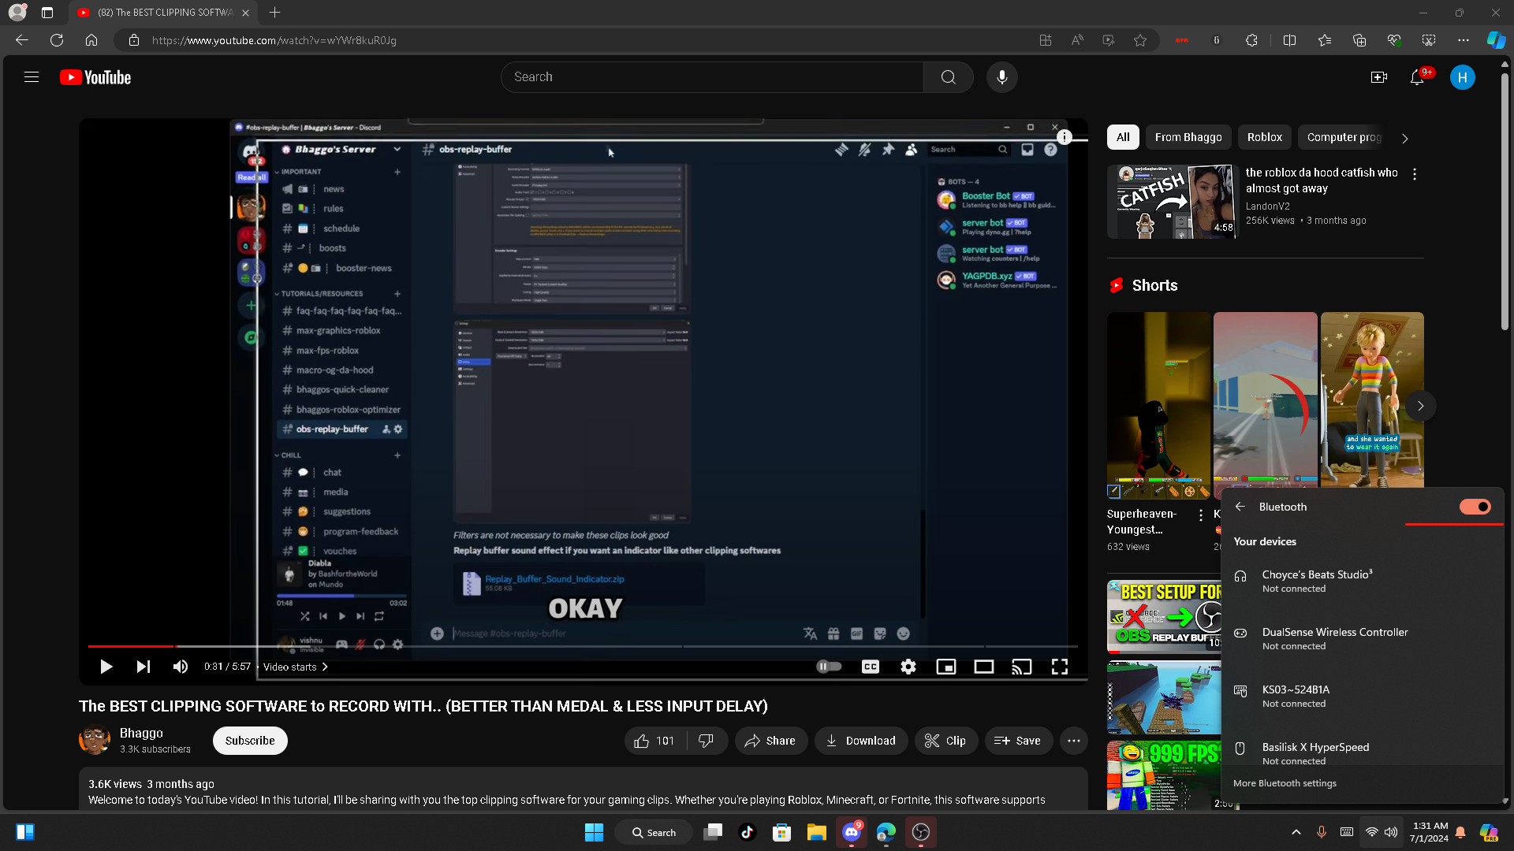Mute the video player volume
The width and height of the screenshot is (1514, 851).
(x=181, y=667)
